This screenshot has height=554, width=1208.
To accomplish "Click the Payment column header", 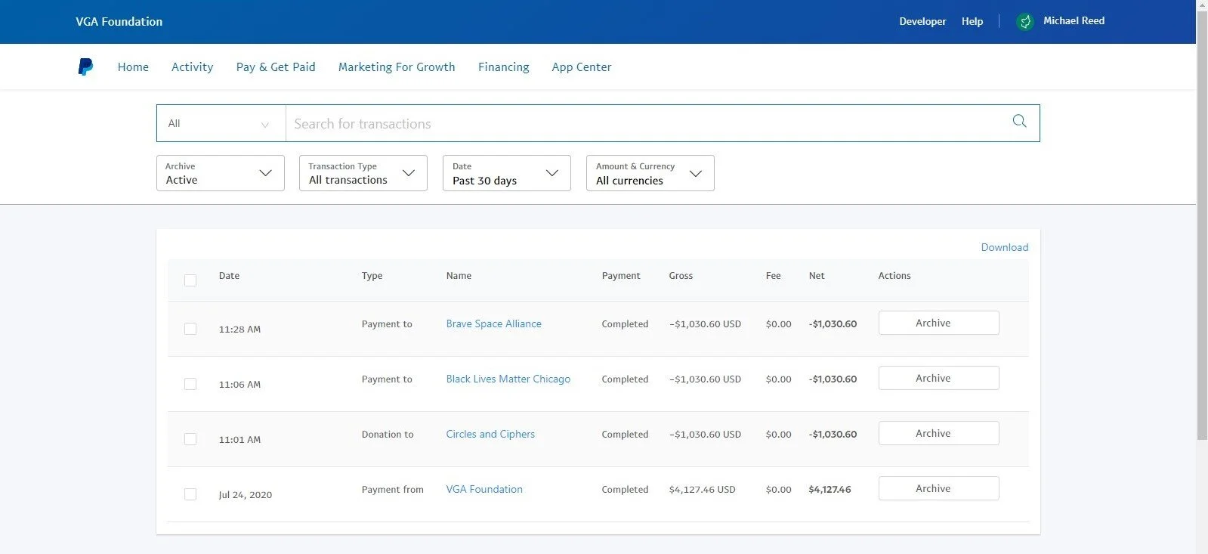I will (621, 276).
